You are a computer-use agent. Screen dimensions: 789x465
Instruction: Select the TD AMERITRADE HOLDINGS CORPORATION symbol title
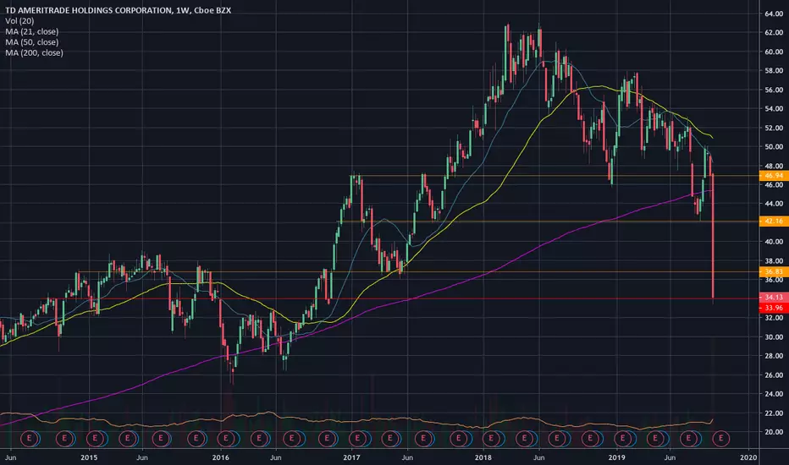(88, 10)
